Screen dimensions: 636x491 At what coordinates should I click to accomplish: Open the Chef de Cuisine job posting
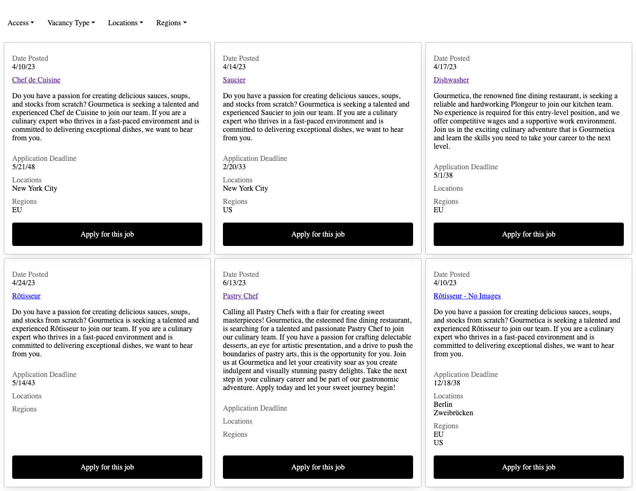pos(36,80)
